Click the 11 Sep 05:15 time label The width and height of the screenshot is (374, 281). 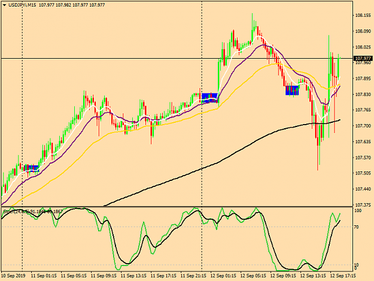(x=74, y=276)
